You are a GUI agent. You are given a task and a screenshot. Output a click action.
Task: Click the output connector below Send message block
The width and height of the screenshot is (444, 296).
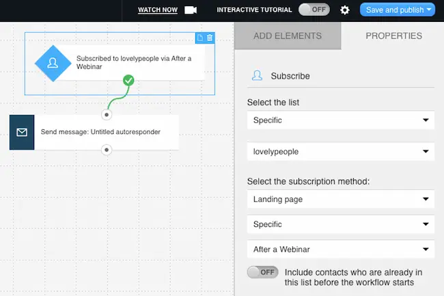(107, 150)
